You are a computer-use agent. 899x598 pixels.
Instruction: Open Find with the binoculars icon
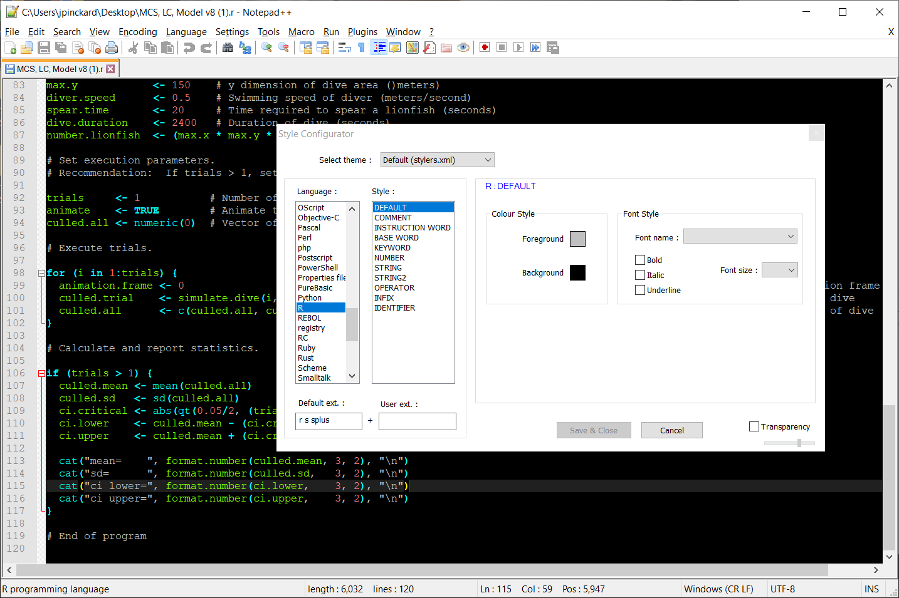[x=228, y=48]
